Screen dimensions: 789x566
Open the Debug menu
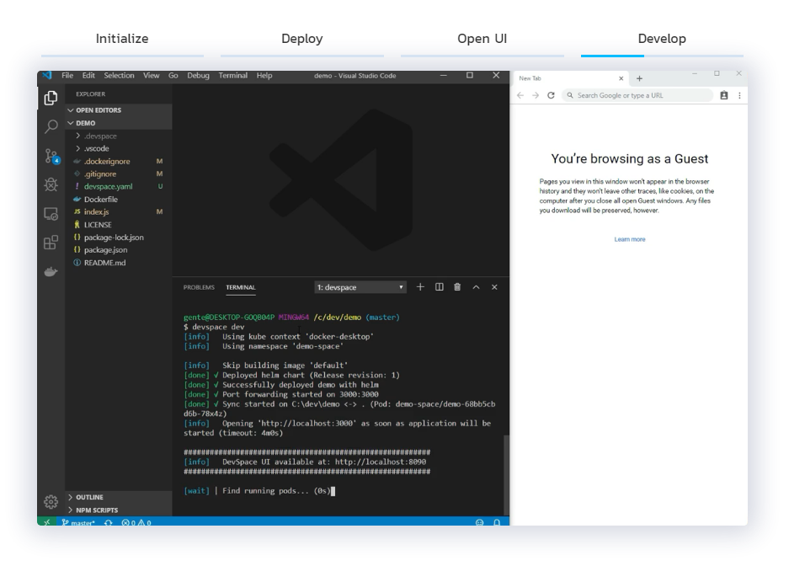[198, 76]
